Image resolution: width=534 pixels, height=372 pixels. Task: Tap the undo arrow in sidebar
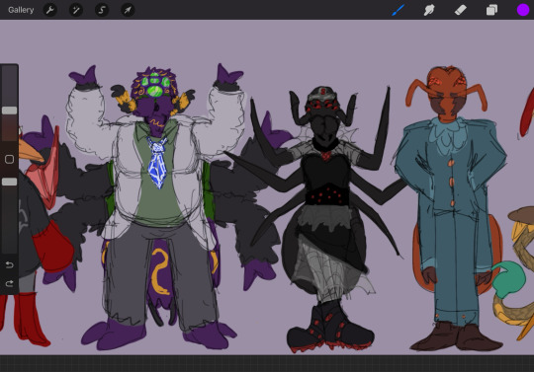[x=9, y=264]
